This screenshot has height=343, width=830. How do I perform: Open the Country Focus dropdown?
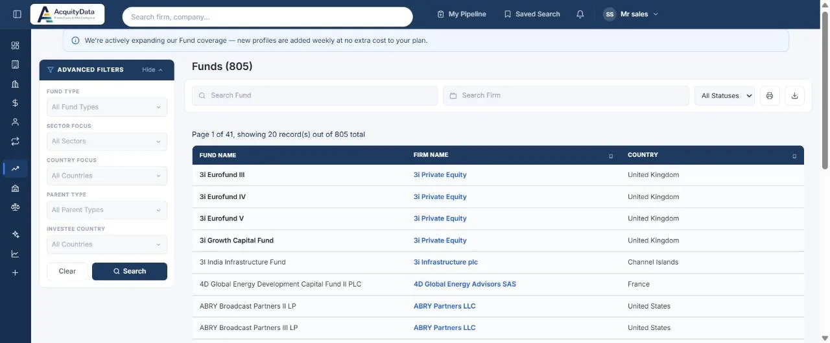click(x=107, y=176)
